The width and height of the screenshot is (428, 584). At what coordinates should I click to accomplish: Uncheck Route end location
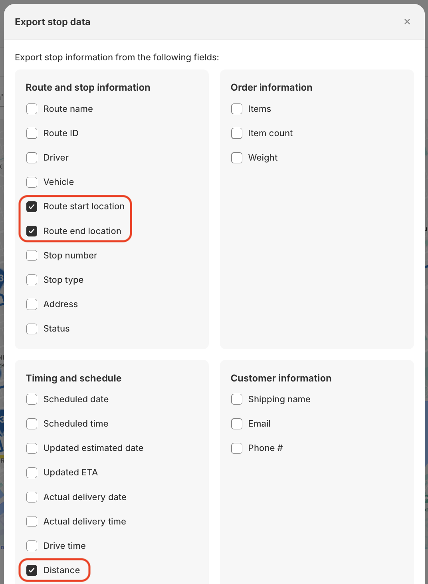click(x=32, y=231)
